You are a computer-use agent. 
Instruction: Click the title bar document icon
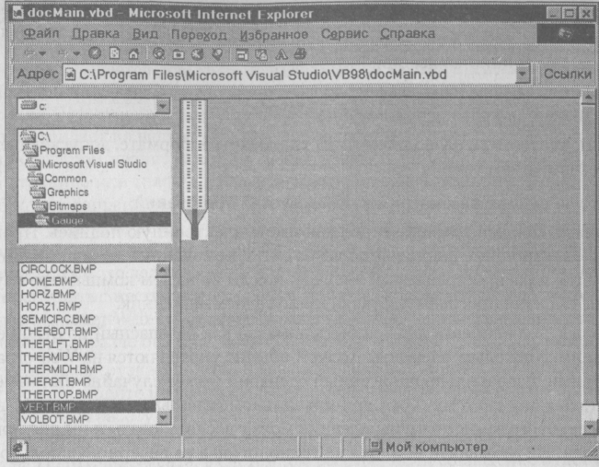tap(17, 13)
